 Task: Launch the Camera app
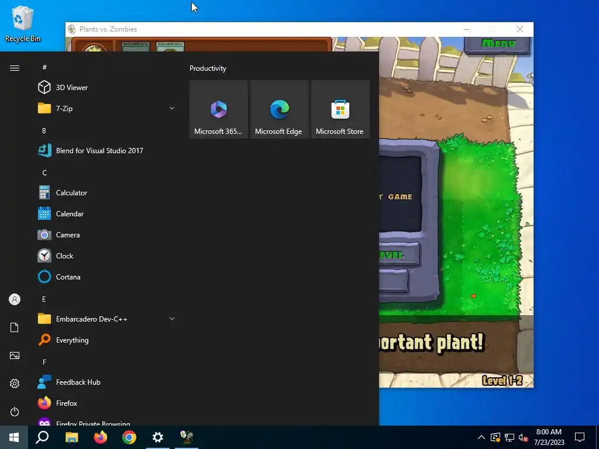click(106, 235)
